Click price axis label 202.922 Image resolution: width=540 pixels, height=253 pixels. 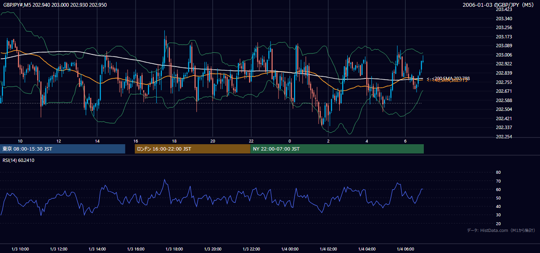pyautogui.click(x=504, y=64)
